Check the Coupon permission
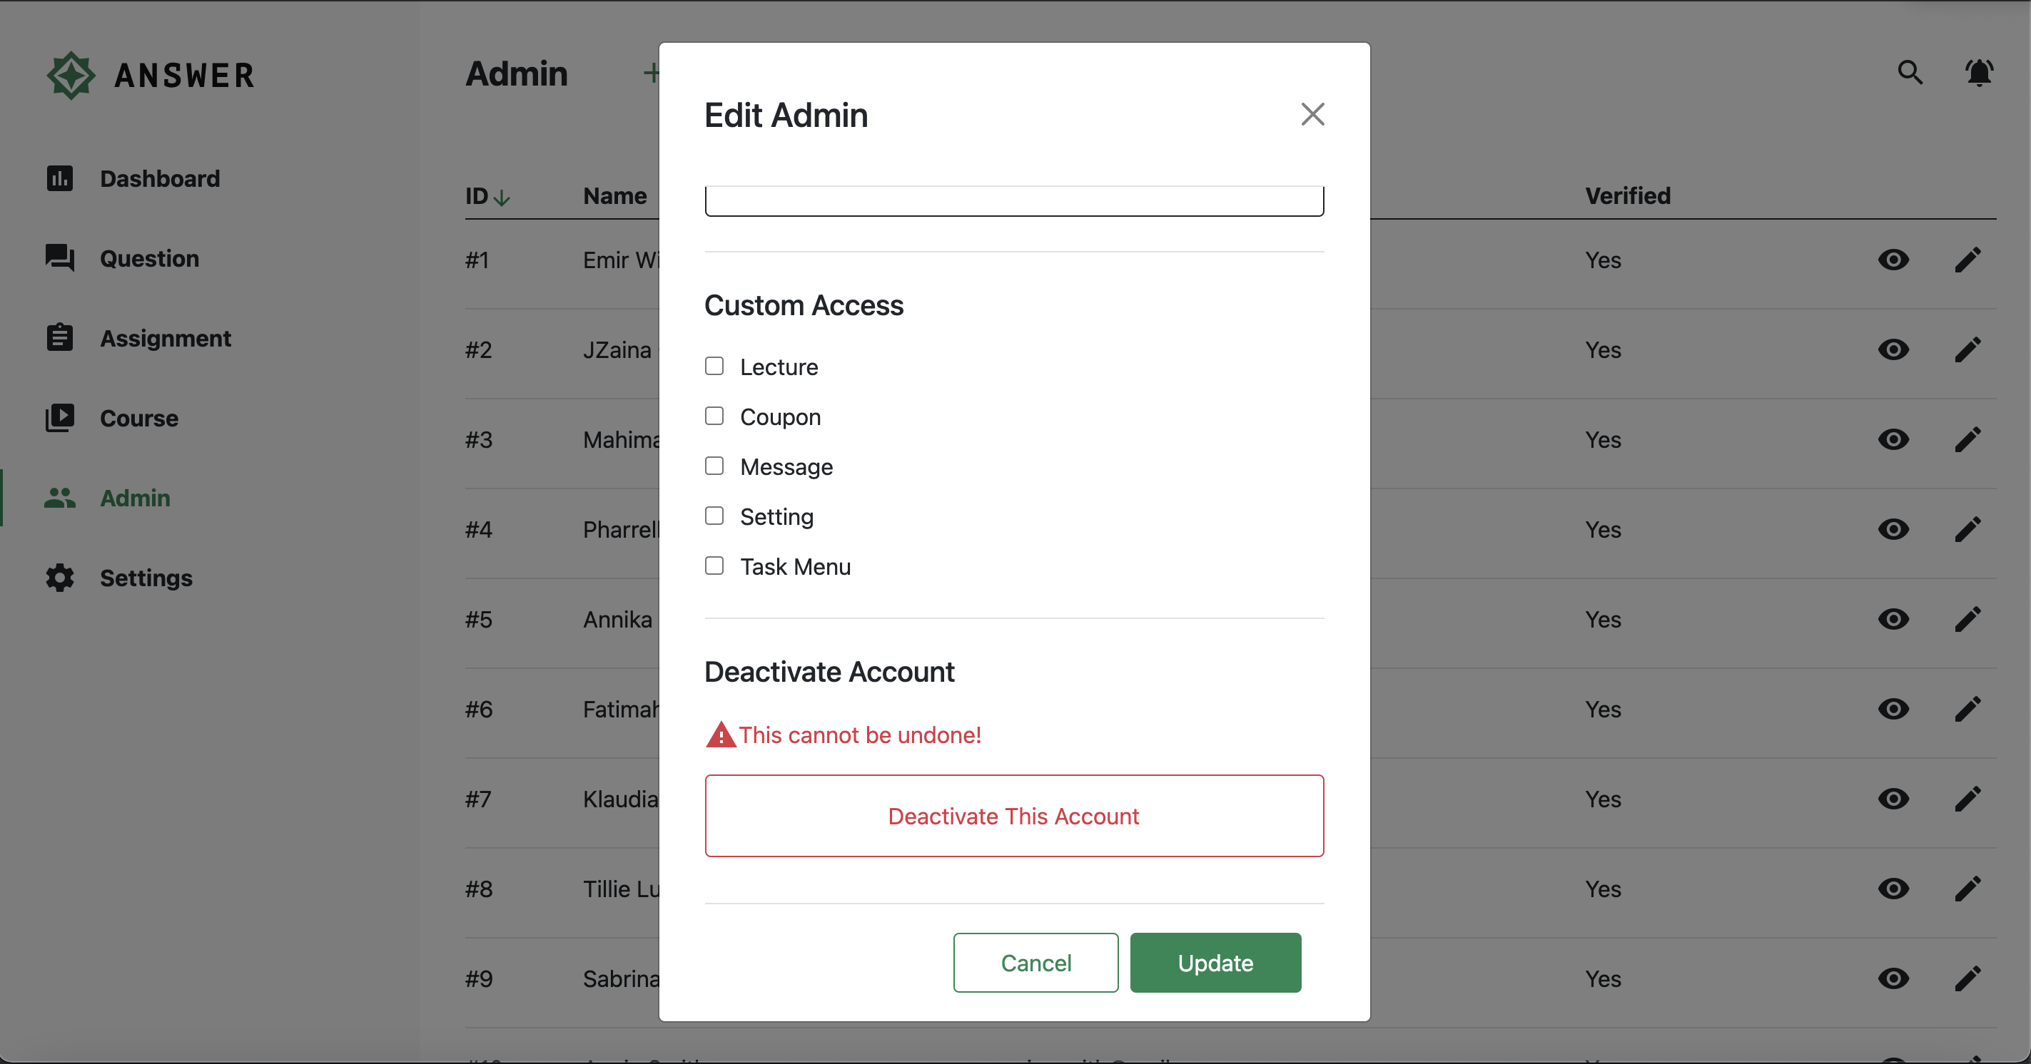The height and width of the screenshot is (1064, 2031). 714,416
